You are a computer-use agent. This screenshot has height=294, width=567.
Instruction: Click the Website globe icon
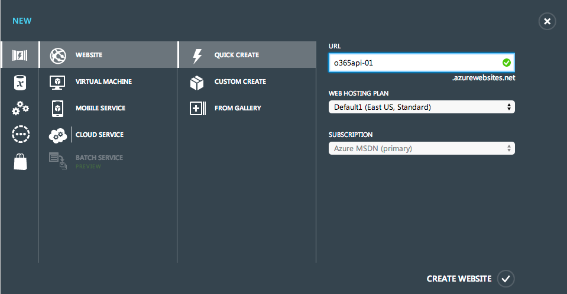58,55
